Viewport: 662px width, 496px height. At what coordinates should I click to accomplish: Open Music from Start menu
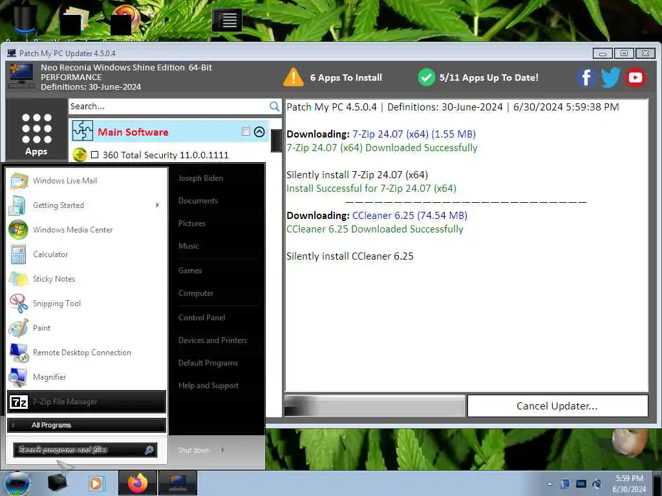click(x=188, y=246)
